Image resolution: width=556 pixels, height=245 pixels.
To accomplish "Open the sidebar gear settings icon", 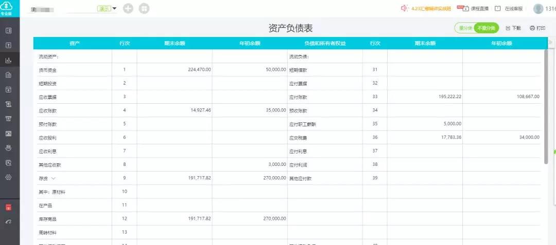I will pos(9,177).
